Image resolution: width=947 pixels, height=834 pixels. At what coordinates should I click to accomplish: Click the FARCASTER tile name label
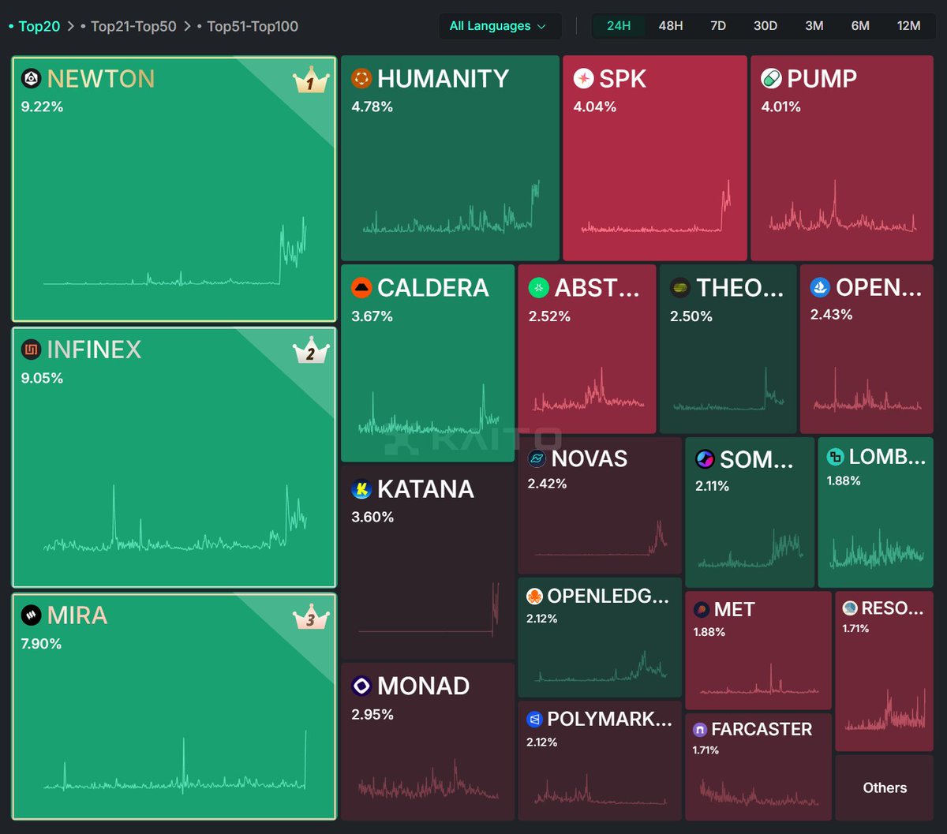(762, 729)
